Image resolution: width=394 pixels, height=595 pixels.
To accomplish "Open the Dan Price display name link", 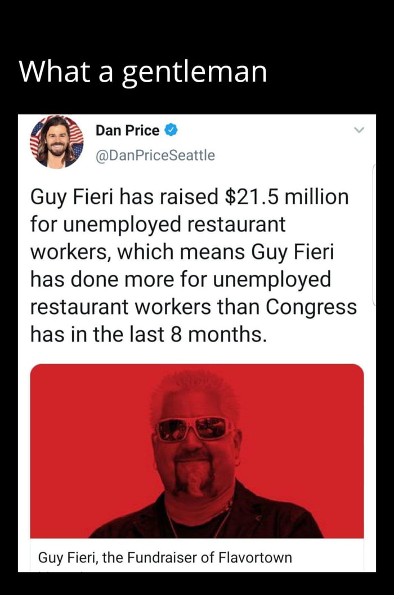I will 127,131.
